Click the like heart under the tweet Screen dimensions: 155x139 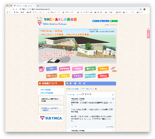72,126
